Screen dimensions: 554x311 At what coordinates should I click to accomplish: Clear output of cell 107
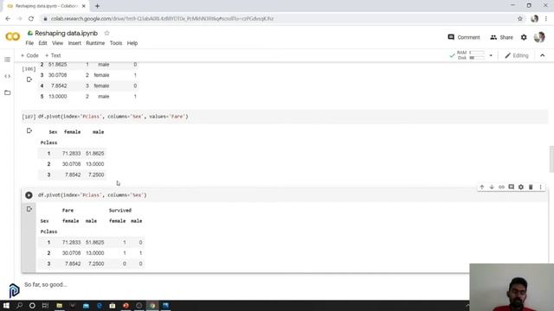[29, 130]
